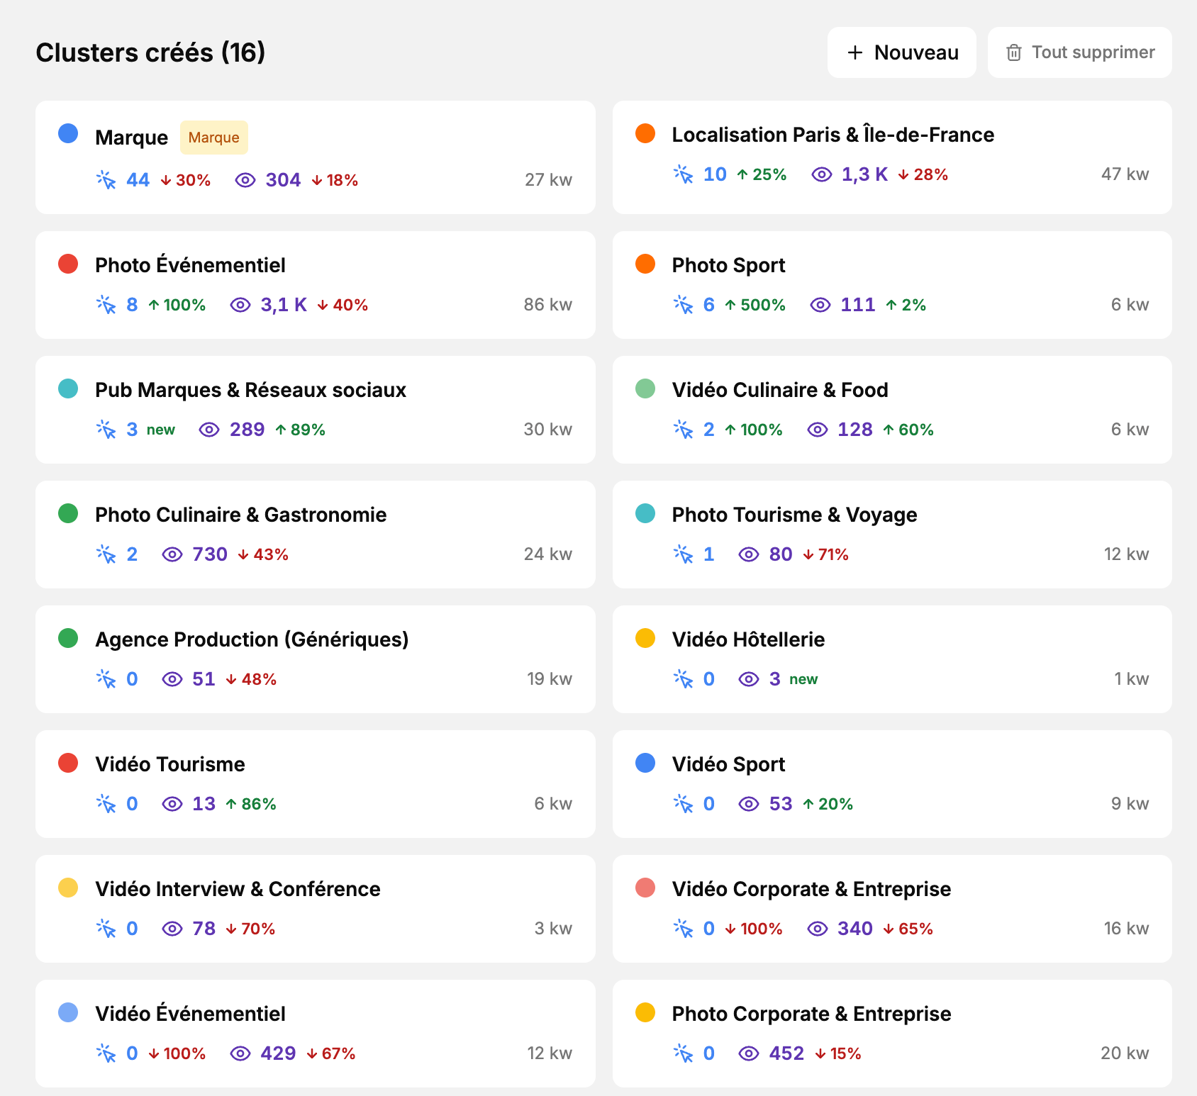The height and width of the screenshot is (1096, 1197).
Task: Click the clicks icon in Photo Tourisme card
Action: 684,554
